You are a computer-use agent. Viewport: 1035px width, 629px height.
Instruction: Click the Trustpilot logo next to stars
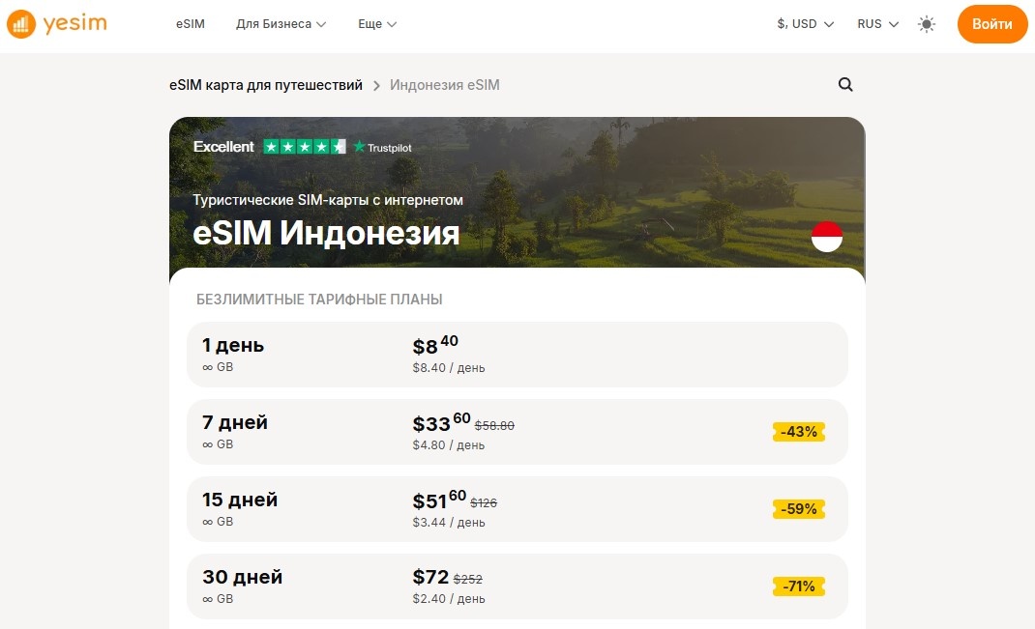coord(385,146)
